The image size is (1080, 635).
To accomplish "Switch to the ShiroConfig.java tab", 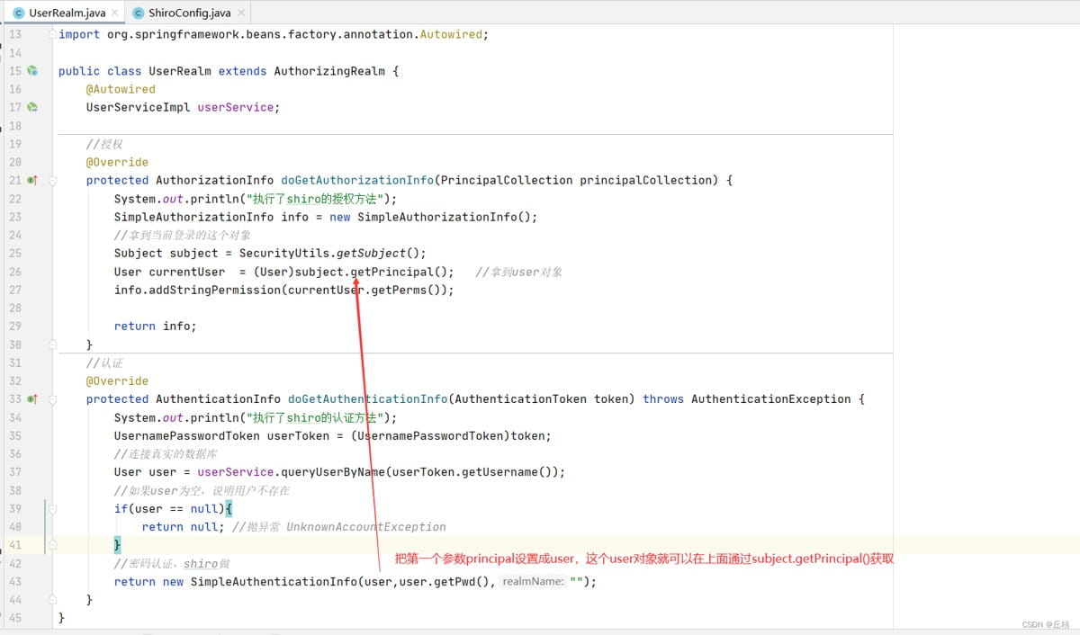I will coord(187,13).
